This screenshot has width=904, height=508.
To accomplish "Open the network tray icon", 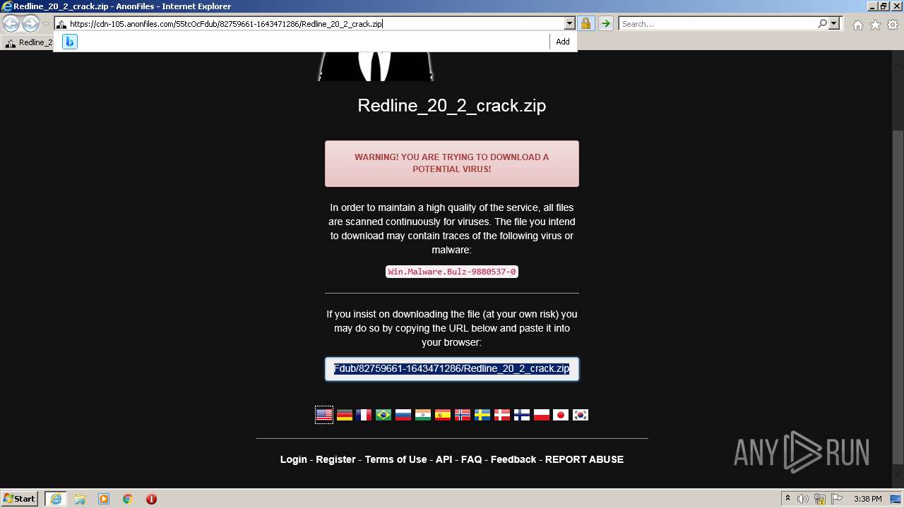I will point(821,499).
